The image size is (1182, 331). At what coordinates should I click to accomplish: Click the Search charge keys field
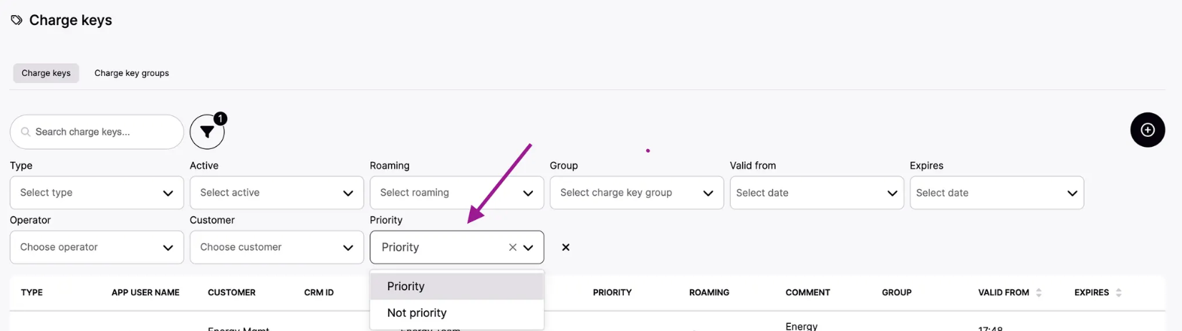(x=104, y=132)
